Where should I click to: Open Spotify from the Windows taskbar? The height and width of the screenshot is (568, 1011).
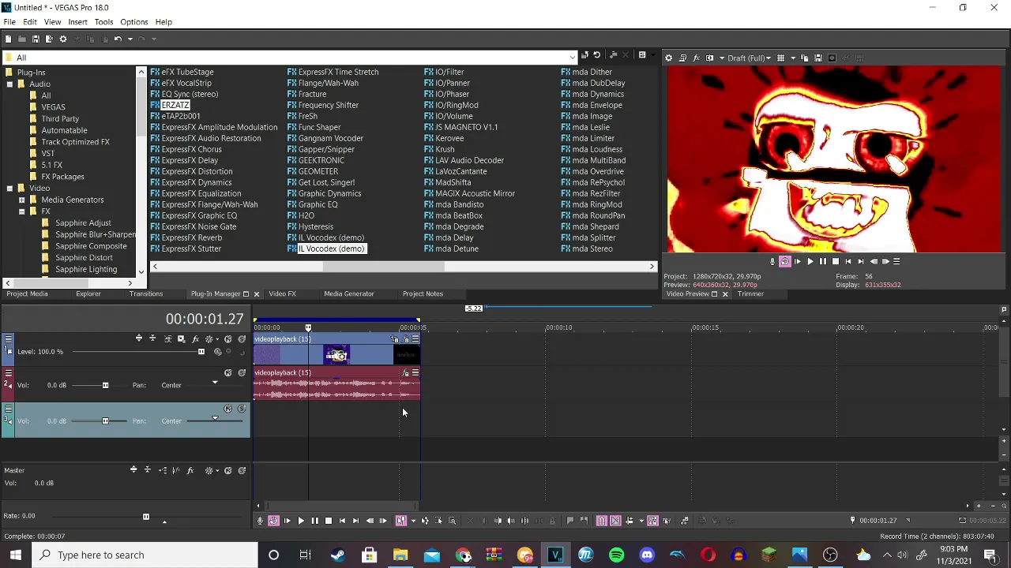pos(616,555)
